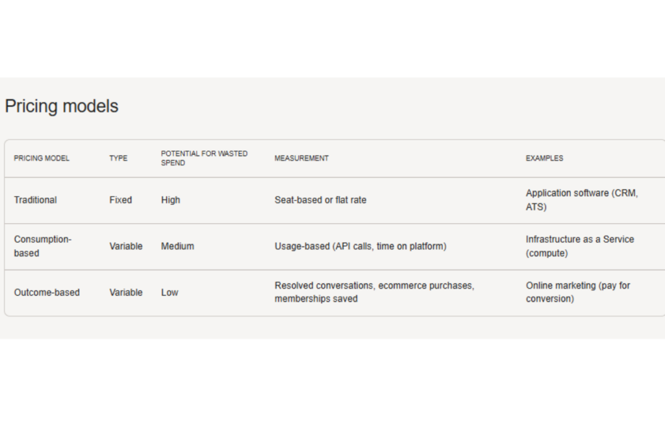The image size is (665, 443).
Task: Select the Medium wasted spend cell
Action: click(x=177, y=246)
